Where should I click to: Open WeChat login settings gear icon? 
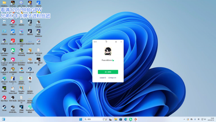pos(116,42)
